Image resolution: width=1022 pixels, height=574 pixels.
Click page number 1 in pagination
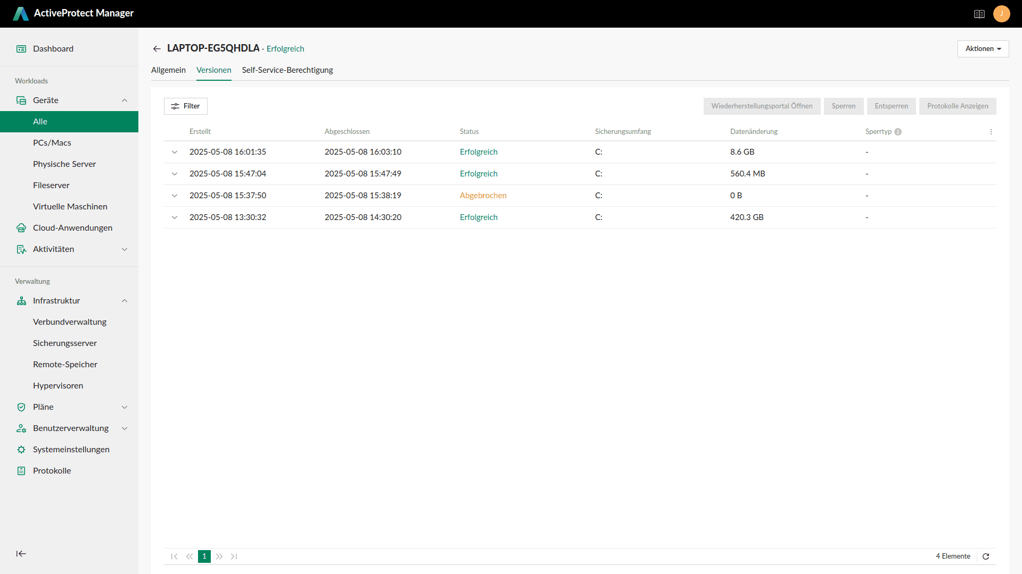coord(204,556)
